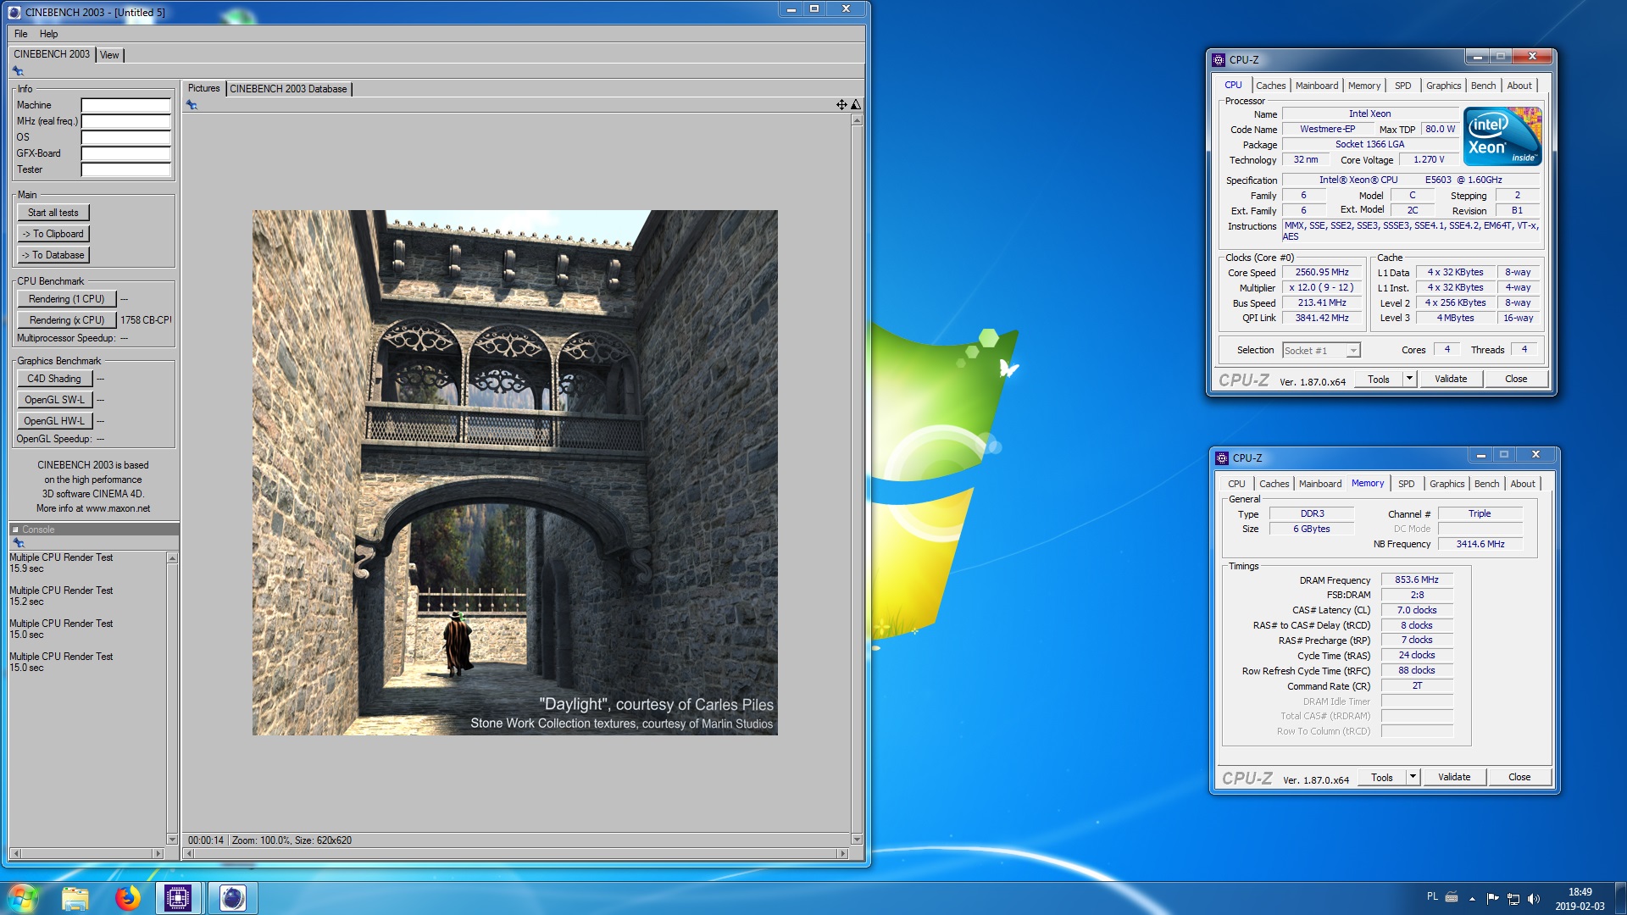Viewport: 1627px width, 915px height.
Task: Click the Intel Xeon logo in CPU-Z
Action: 1502,136
